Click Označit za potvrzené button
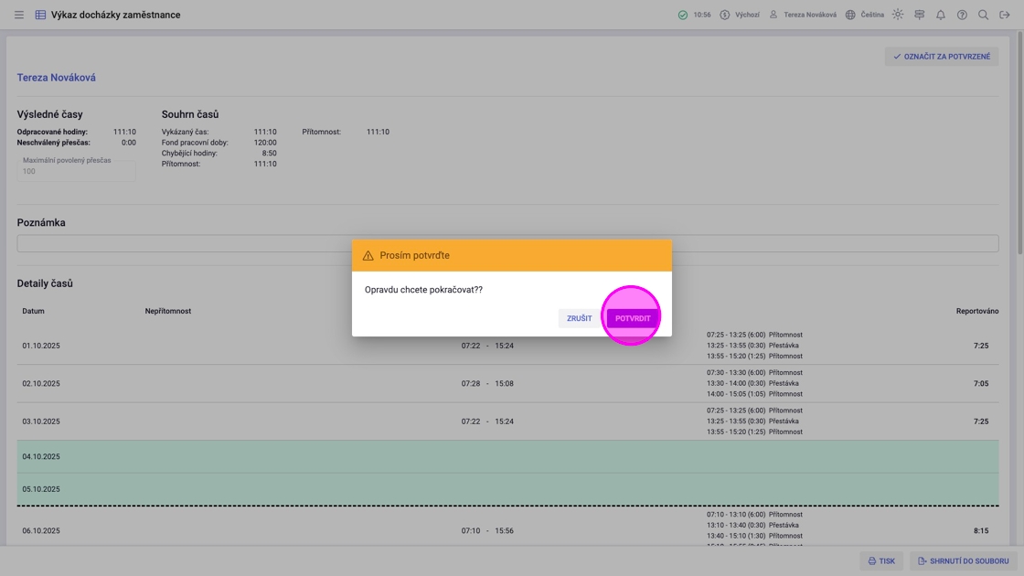The height and width of the screenshot is (576, 1024). point(941,56)
